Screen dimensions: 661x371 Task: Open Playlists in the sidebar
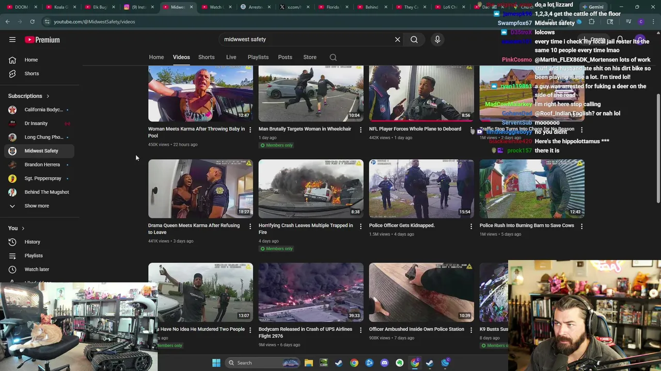(39, 256)
